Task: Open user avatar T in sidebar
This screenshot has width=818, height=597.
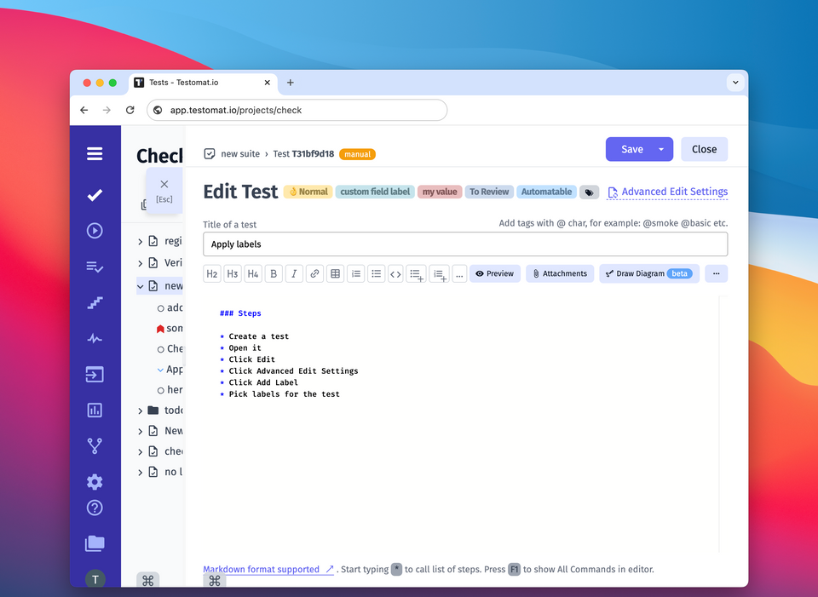Action: pos(95,579)
